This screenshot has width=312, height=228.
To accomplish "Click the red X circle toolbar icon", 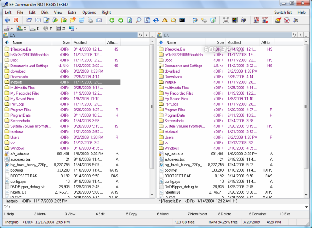I will (287, 20).
